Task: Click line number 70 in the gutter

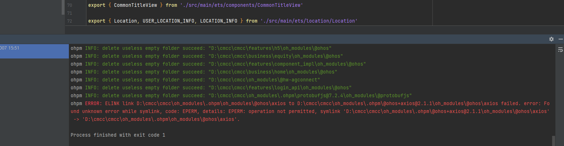Action: coord(70,5)
